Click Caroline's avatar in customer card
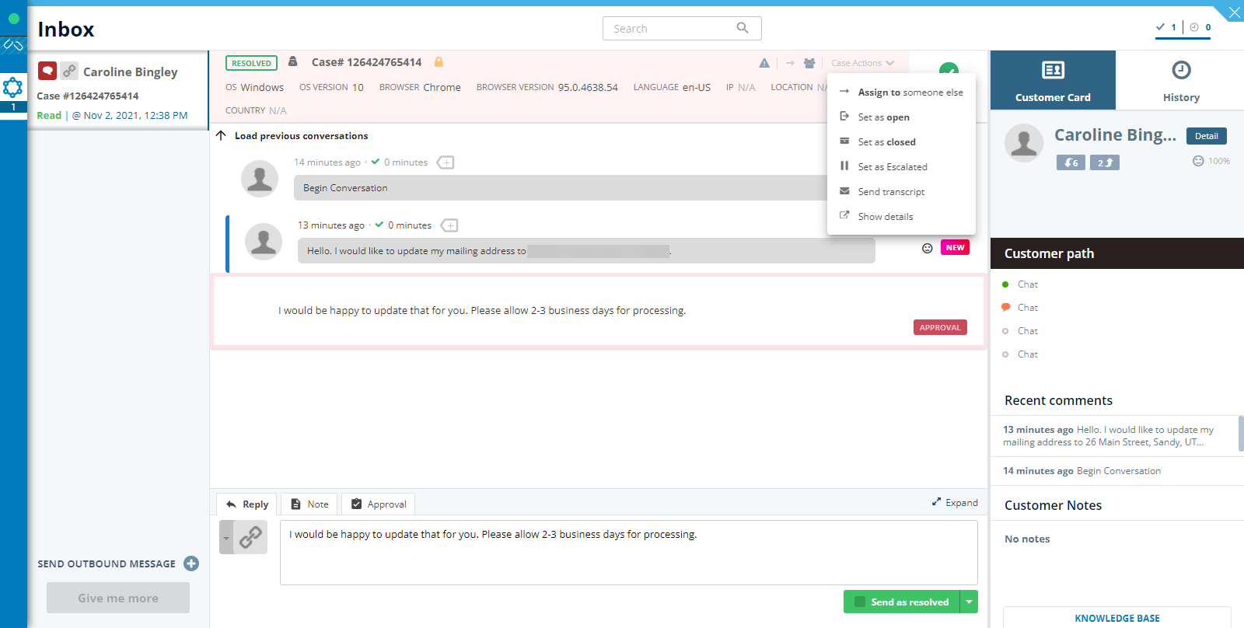The width and height of the screenshot is (1244, 628). coord(1024,143)
